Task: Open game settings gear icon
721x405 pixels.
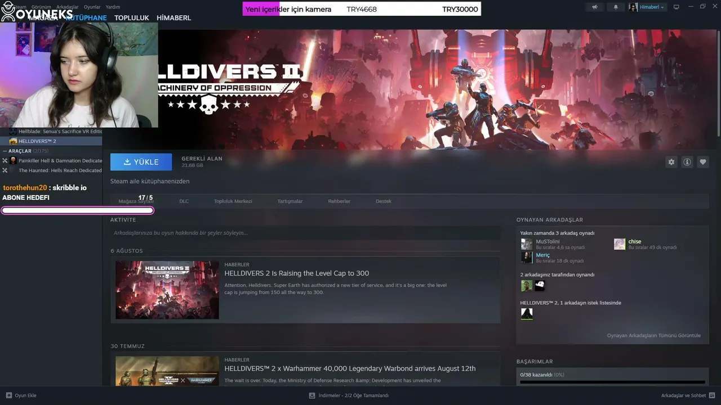Action: pyautogui.click(x=671, y=162)
